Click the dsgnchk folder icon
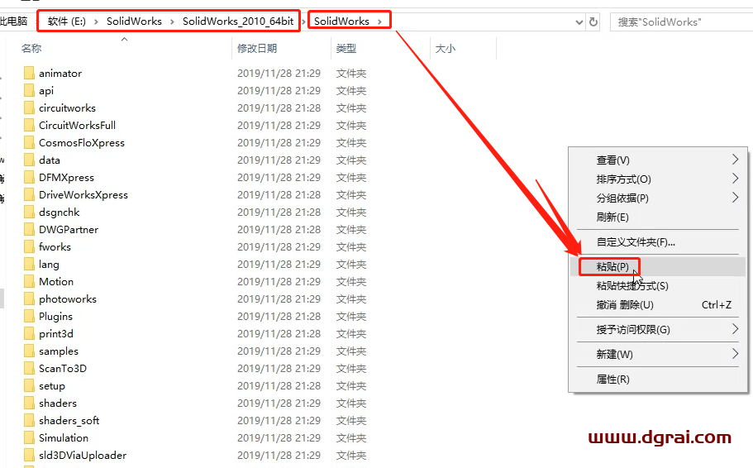 click(x=29, y=212)
